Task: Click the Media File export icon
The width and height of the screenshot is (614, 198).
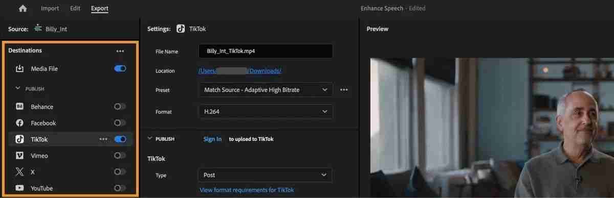Action: coord(20,68)
